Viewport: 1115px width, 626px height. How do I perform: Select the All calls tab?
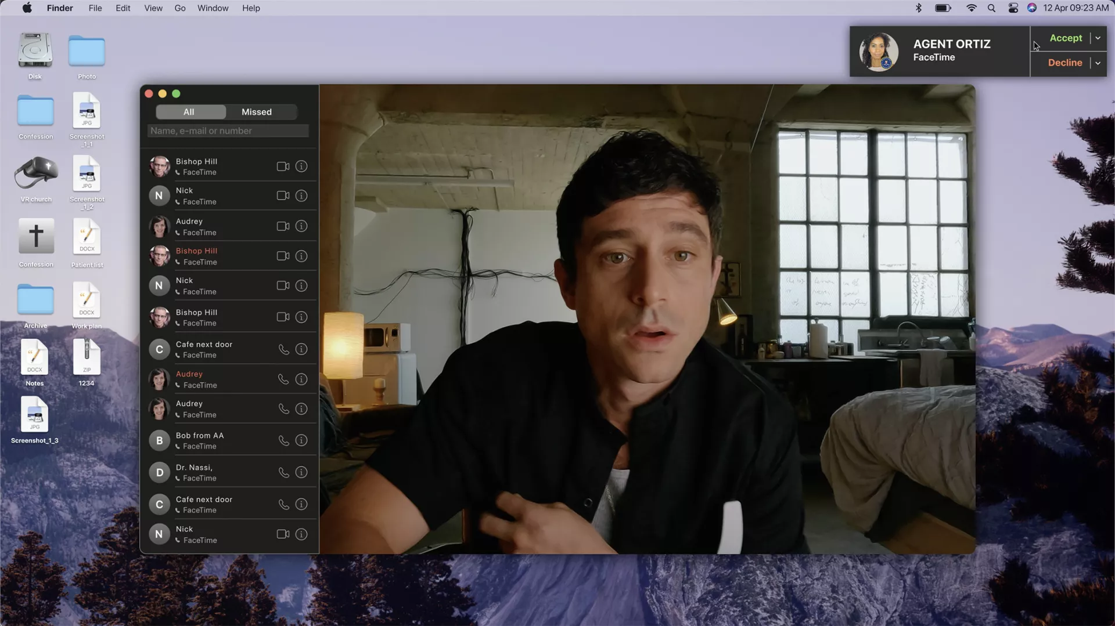tap(189, 112)
